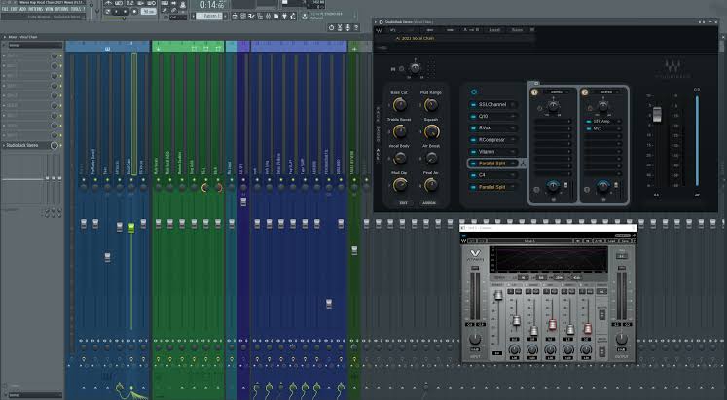The image size is (727, 400).
Task: Open the Stereo dropdown on split 2
Action: [606, 92]
